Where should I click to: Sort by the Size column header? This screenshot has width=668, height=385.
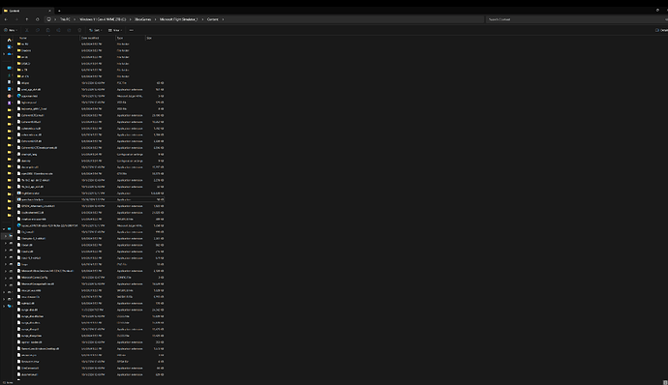pyautogui.click(x=155, y=38)
